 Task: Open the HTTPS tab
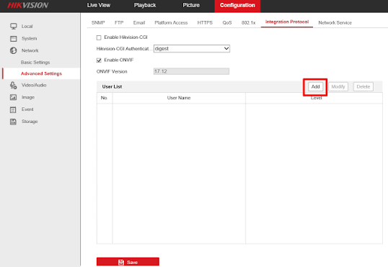point(205,23)
